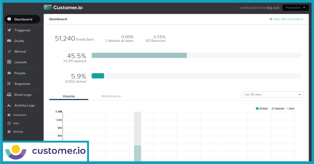314x164 pixels.
Task: Click the log out link
Action: pos(273,7)
